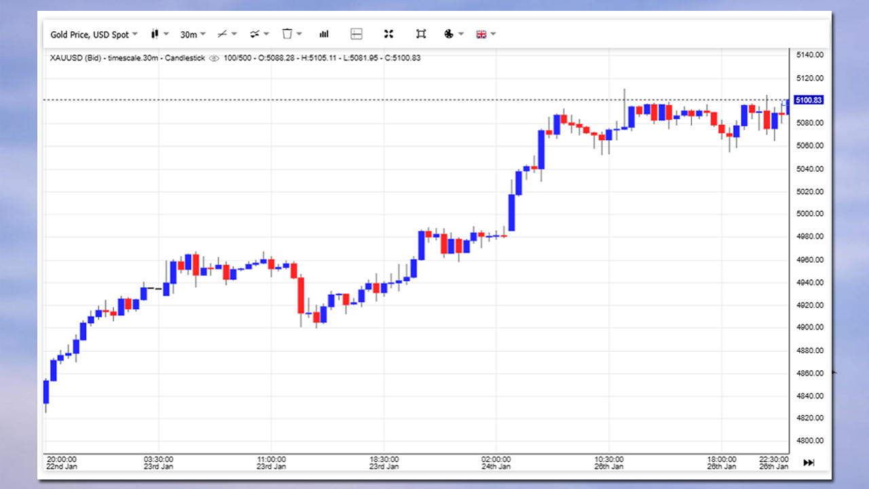Viewport: 869px width, 489px height.
Task: Toggle the volume bars icon
Action: click(x=325, y=34)
